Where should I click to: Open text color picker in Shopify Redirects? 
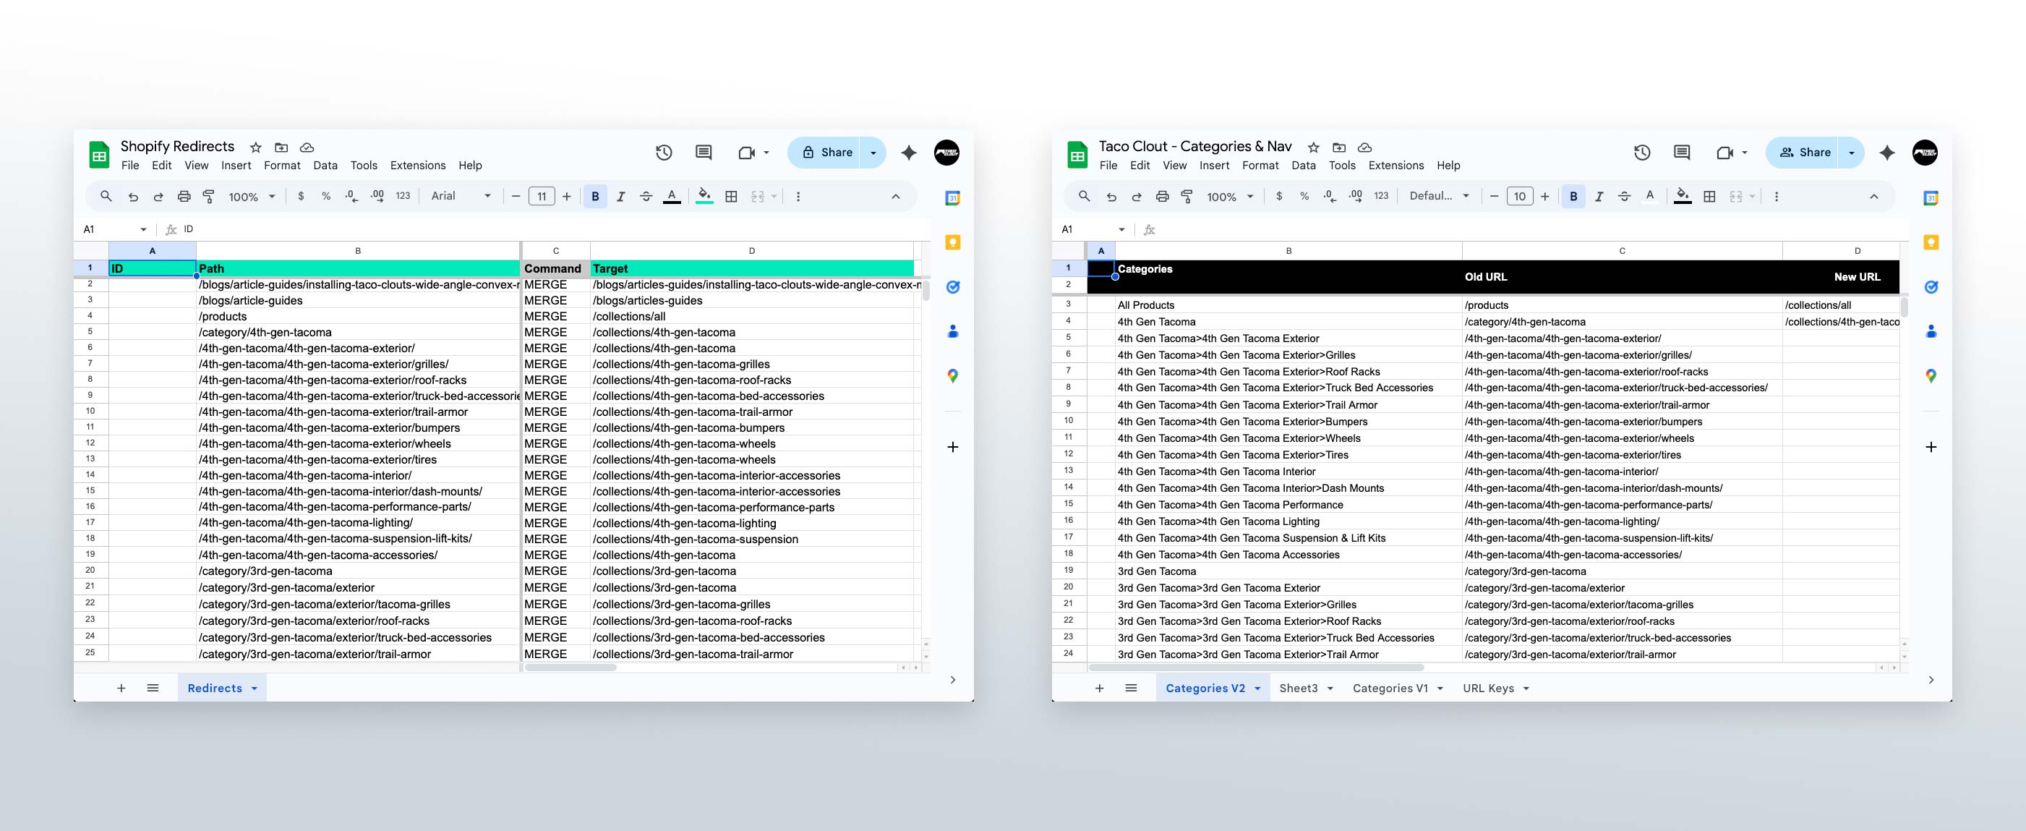coord(672,197)
